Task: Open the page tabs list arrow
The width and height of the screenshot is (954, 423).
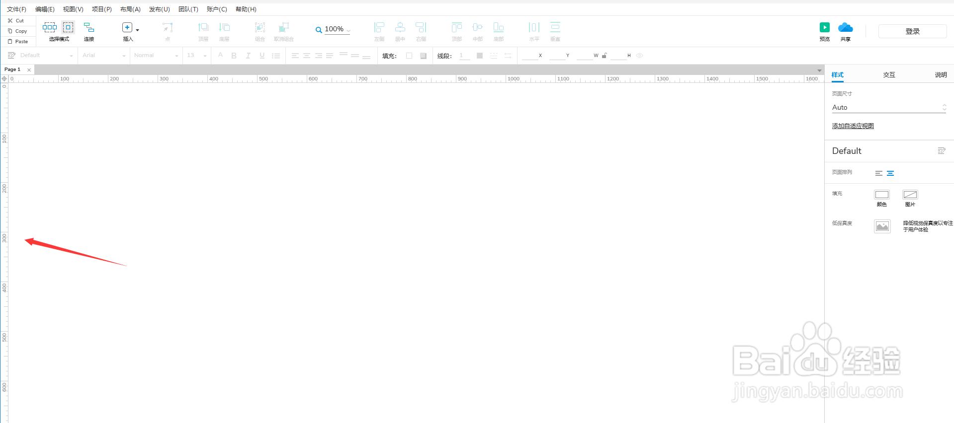Action: click(x=819, y=70)
